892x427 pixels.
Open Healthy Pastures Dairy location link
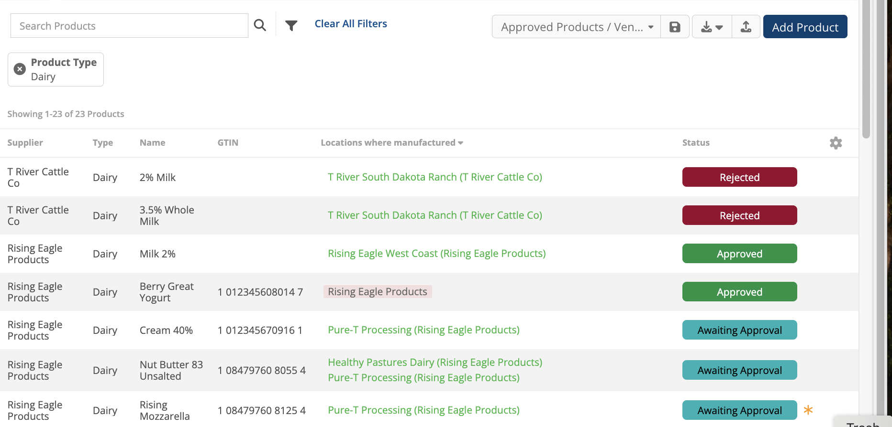click(x=435, y=363)
